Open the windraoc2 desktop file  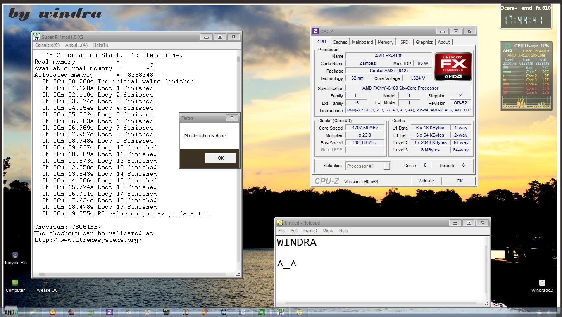tap(542, 286)
